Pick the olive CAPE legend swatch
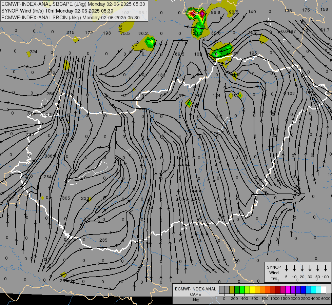Viewport: 332px width, 305px height. pyautogui.click(x=232, y=290)
